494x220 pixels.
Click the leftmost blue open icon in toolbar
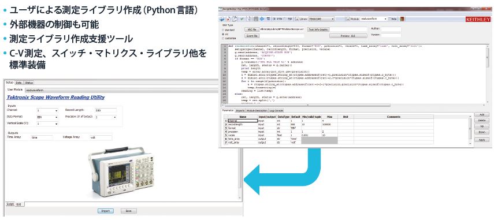[x=222, y=19]
